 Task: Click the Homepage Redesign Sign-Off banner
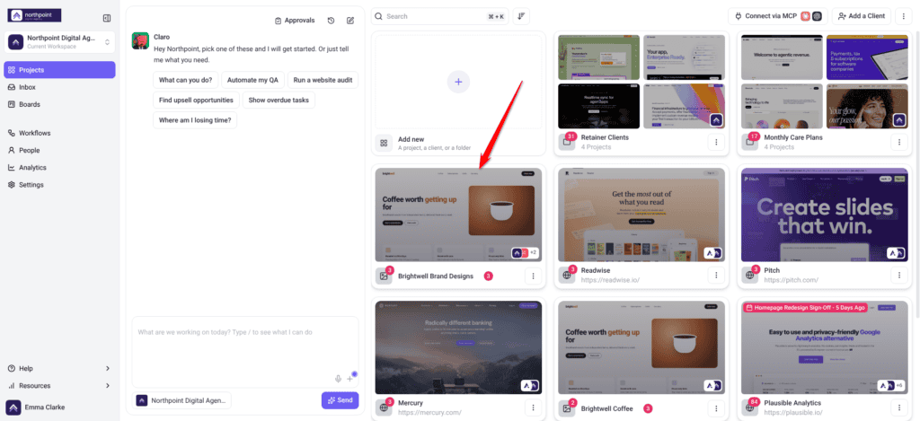pos(805,307)
